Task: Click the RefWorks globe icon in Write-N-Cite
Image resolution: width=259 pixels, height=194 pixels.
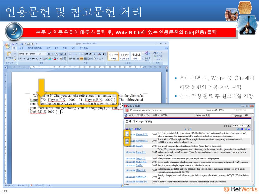Action: point(126,115)
